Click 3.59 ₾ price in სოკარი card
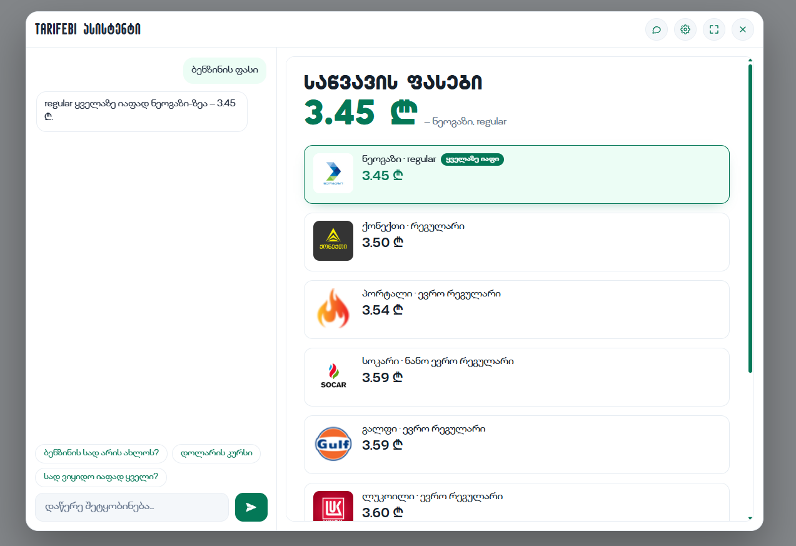This screenshot has height=546, width=796. (383, 378)
